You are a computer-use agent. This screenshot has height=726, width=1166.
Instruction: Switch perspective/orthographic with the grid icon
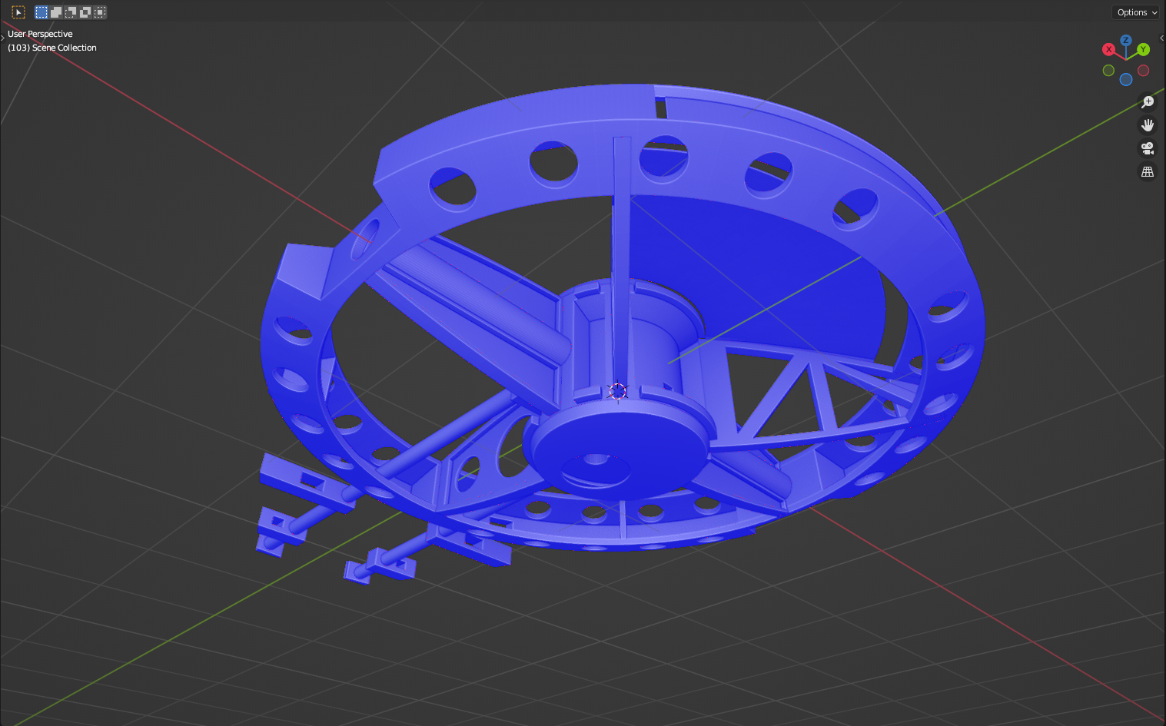(1148, 172)
